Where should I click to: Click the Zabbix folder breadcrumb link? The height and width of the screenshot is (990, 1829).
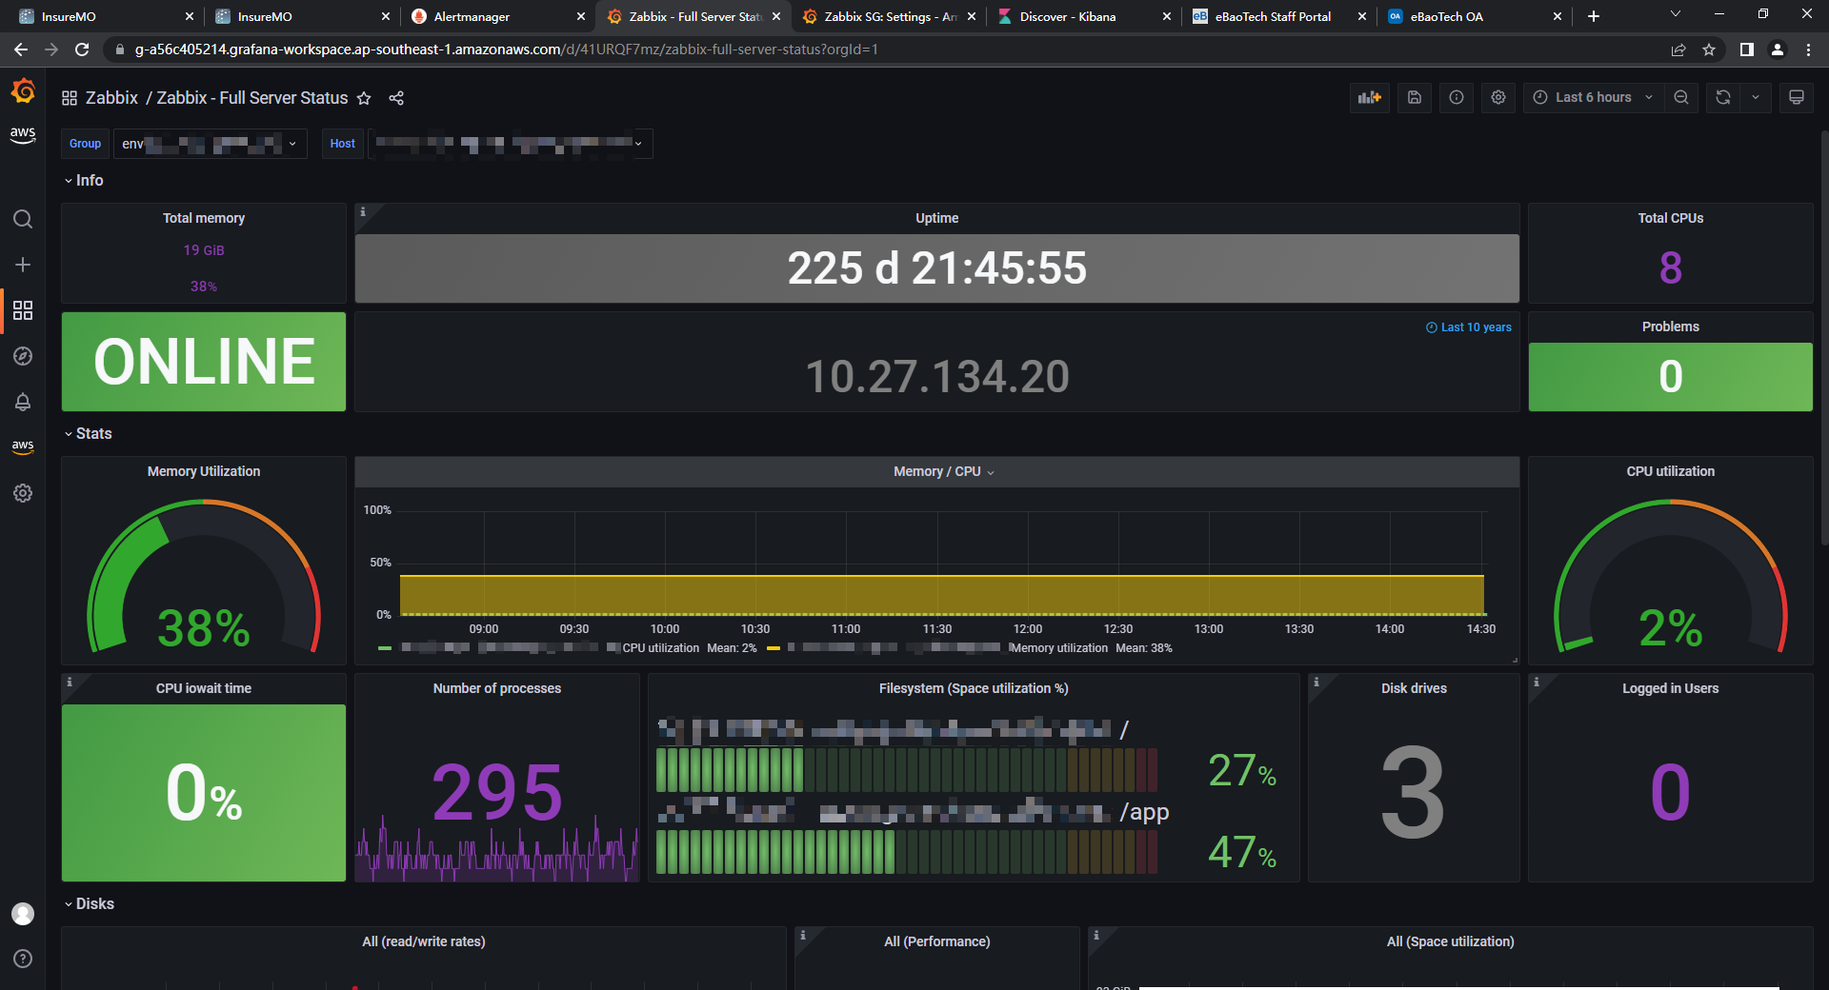point(111,98)
